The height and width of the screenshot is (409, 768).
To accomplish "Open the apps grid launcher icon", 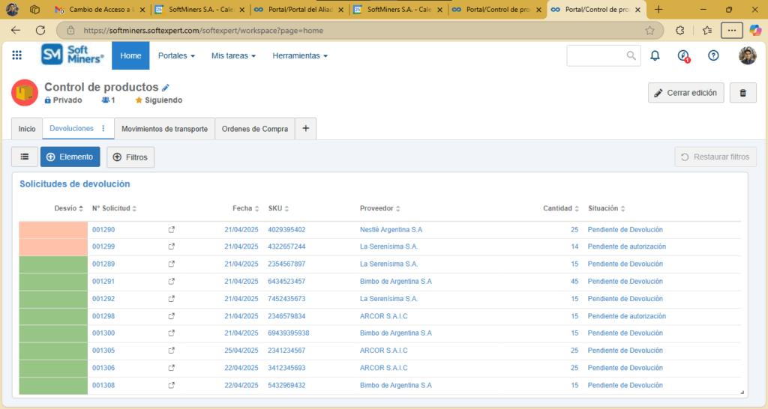I will point(17,55).
